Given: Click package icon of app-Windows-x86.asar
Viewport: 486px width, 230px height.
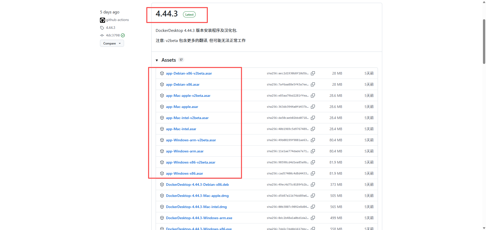Looking at the screenshot, I should 162,173.
